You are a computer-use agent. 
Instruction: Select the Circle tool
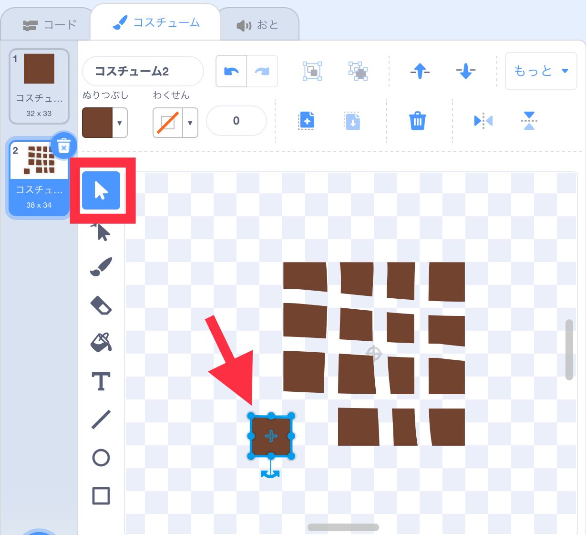(101, 457)
